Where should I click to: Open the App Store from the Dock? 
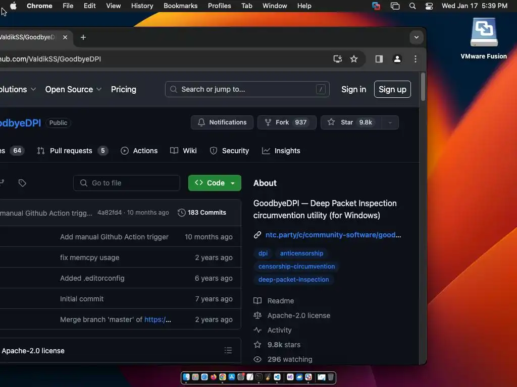[x=232, y=377]
